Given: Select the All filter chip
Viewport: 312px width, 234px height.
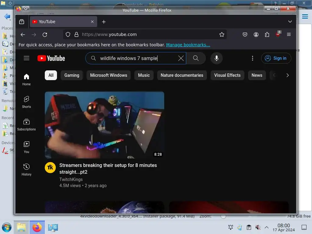Looking at the screenshot, I should coord(51,75).
